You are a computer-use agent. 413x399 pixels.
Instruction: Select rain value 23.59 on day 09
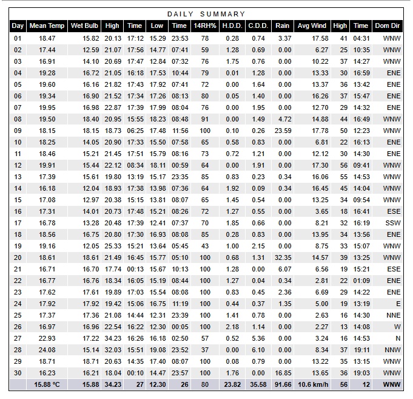tap(283, 131)
